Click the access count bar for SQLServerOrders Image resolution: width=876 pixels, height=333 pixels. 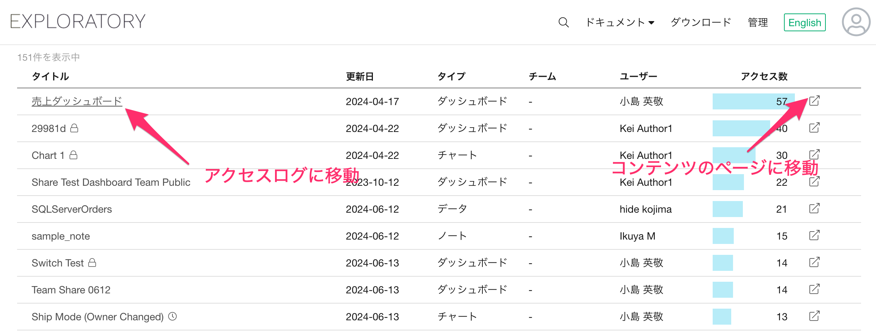tap(728, 209)
